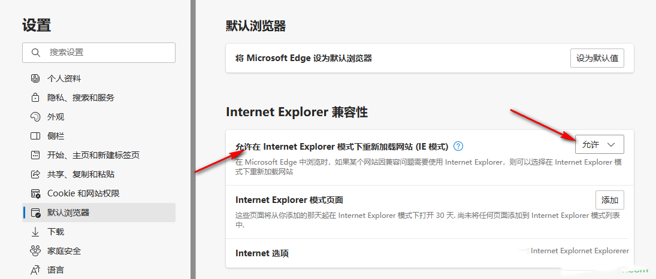Select 默认浏览器 in the sidebar
This screenshot has width=656, height=279.
(99, 213)
